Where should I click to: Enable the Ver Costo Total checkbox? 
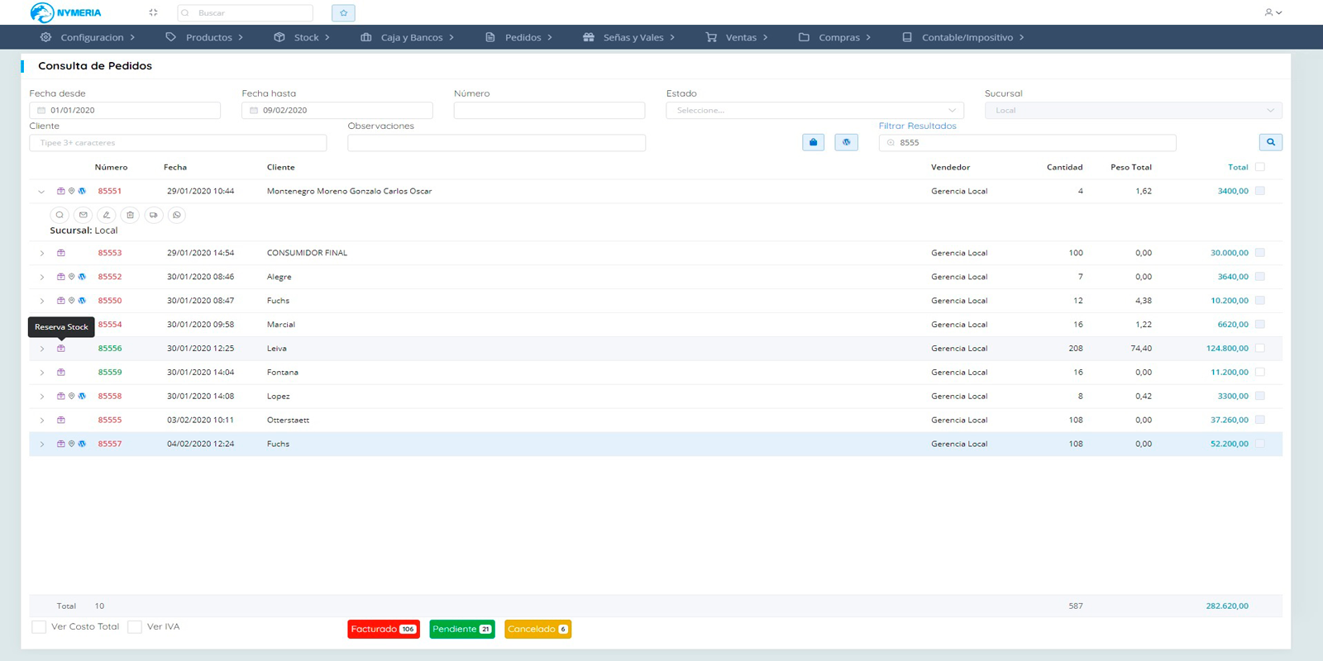(39, 627)
